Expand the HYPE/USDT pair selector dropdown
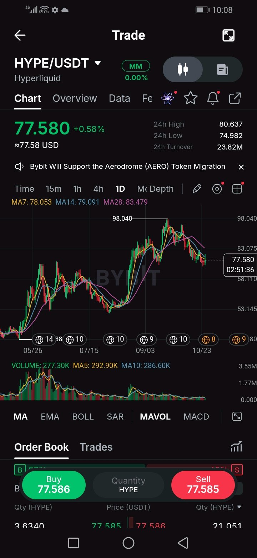This screenshot has height=558, width=257. [97, 63]
